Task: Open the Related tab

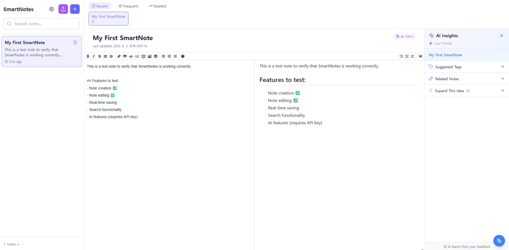Action: tap(157, 6)
